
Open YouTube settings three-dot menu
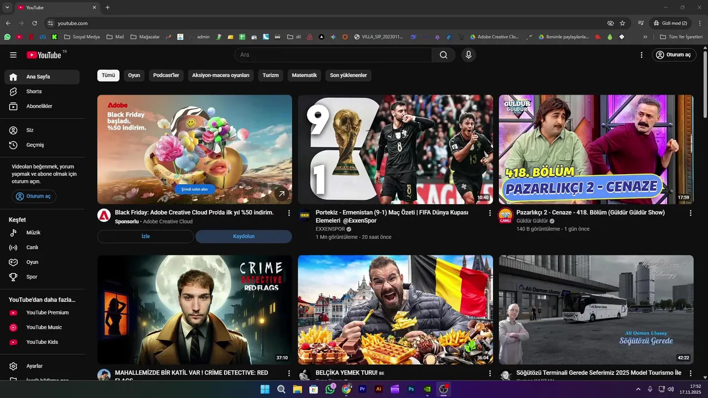click(642, 55)
